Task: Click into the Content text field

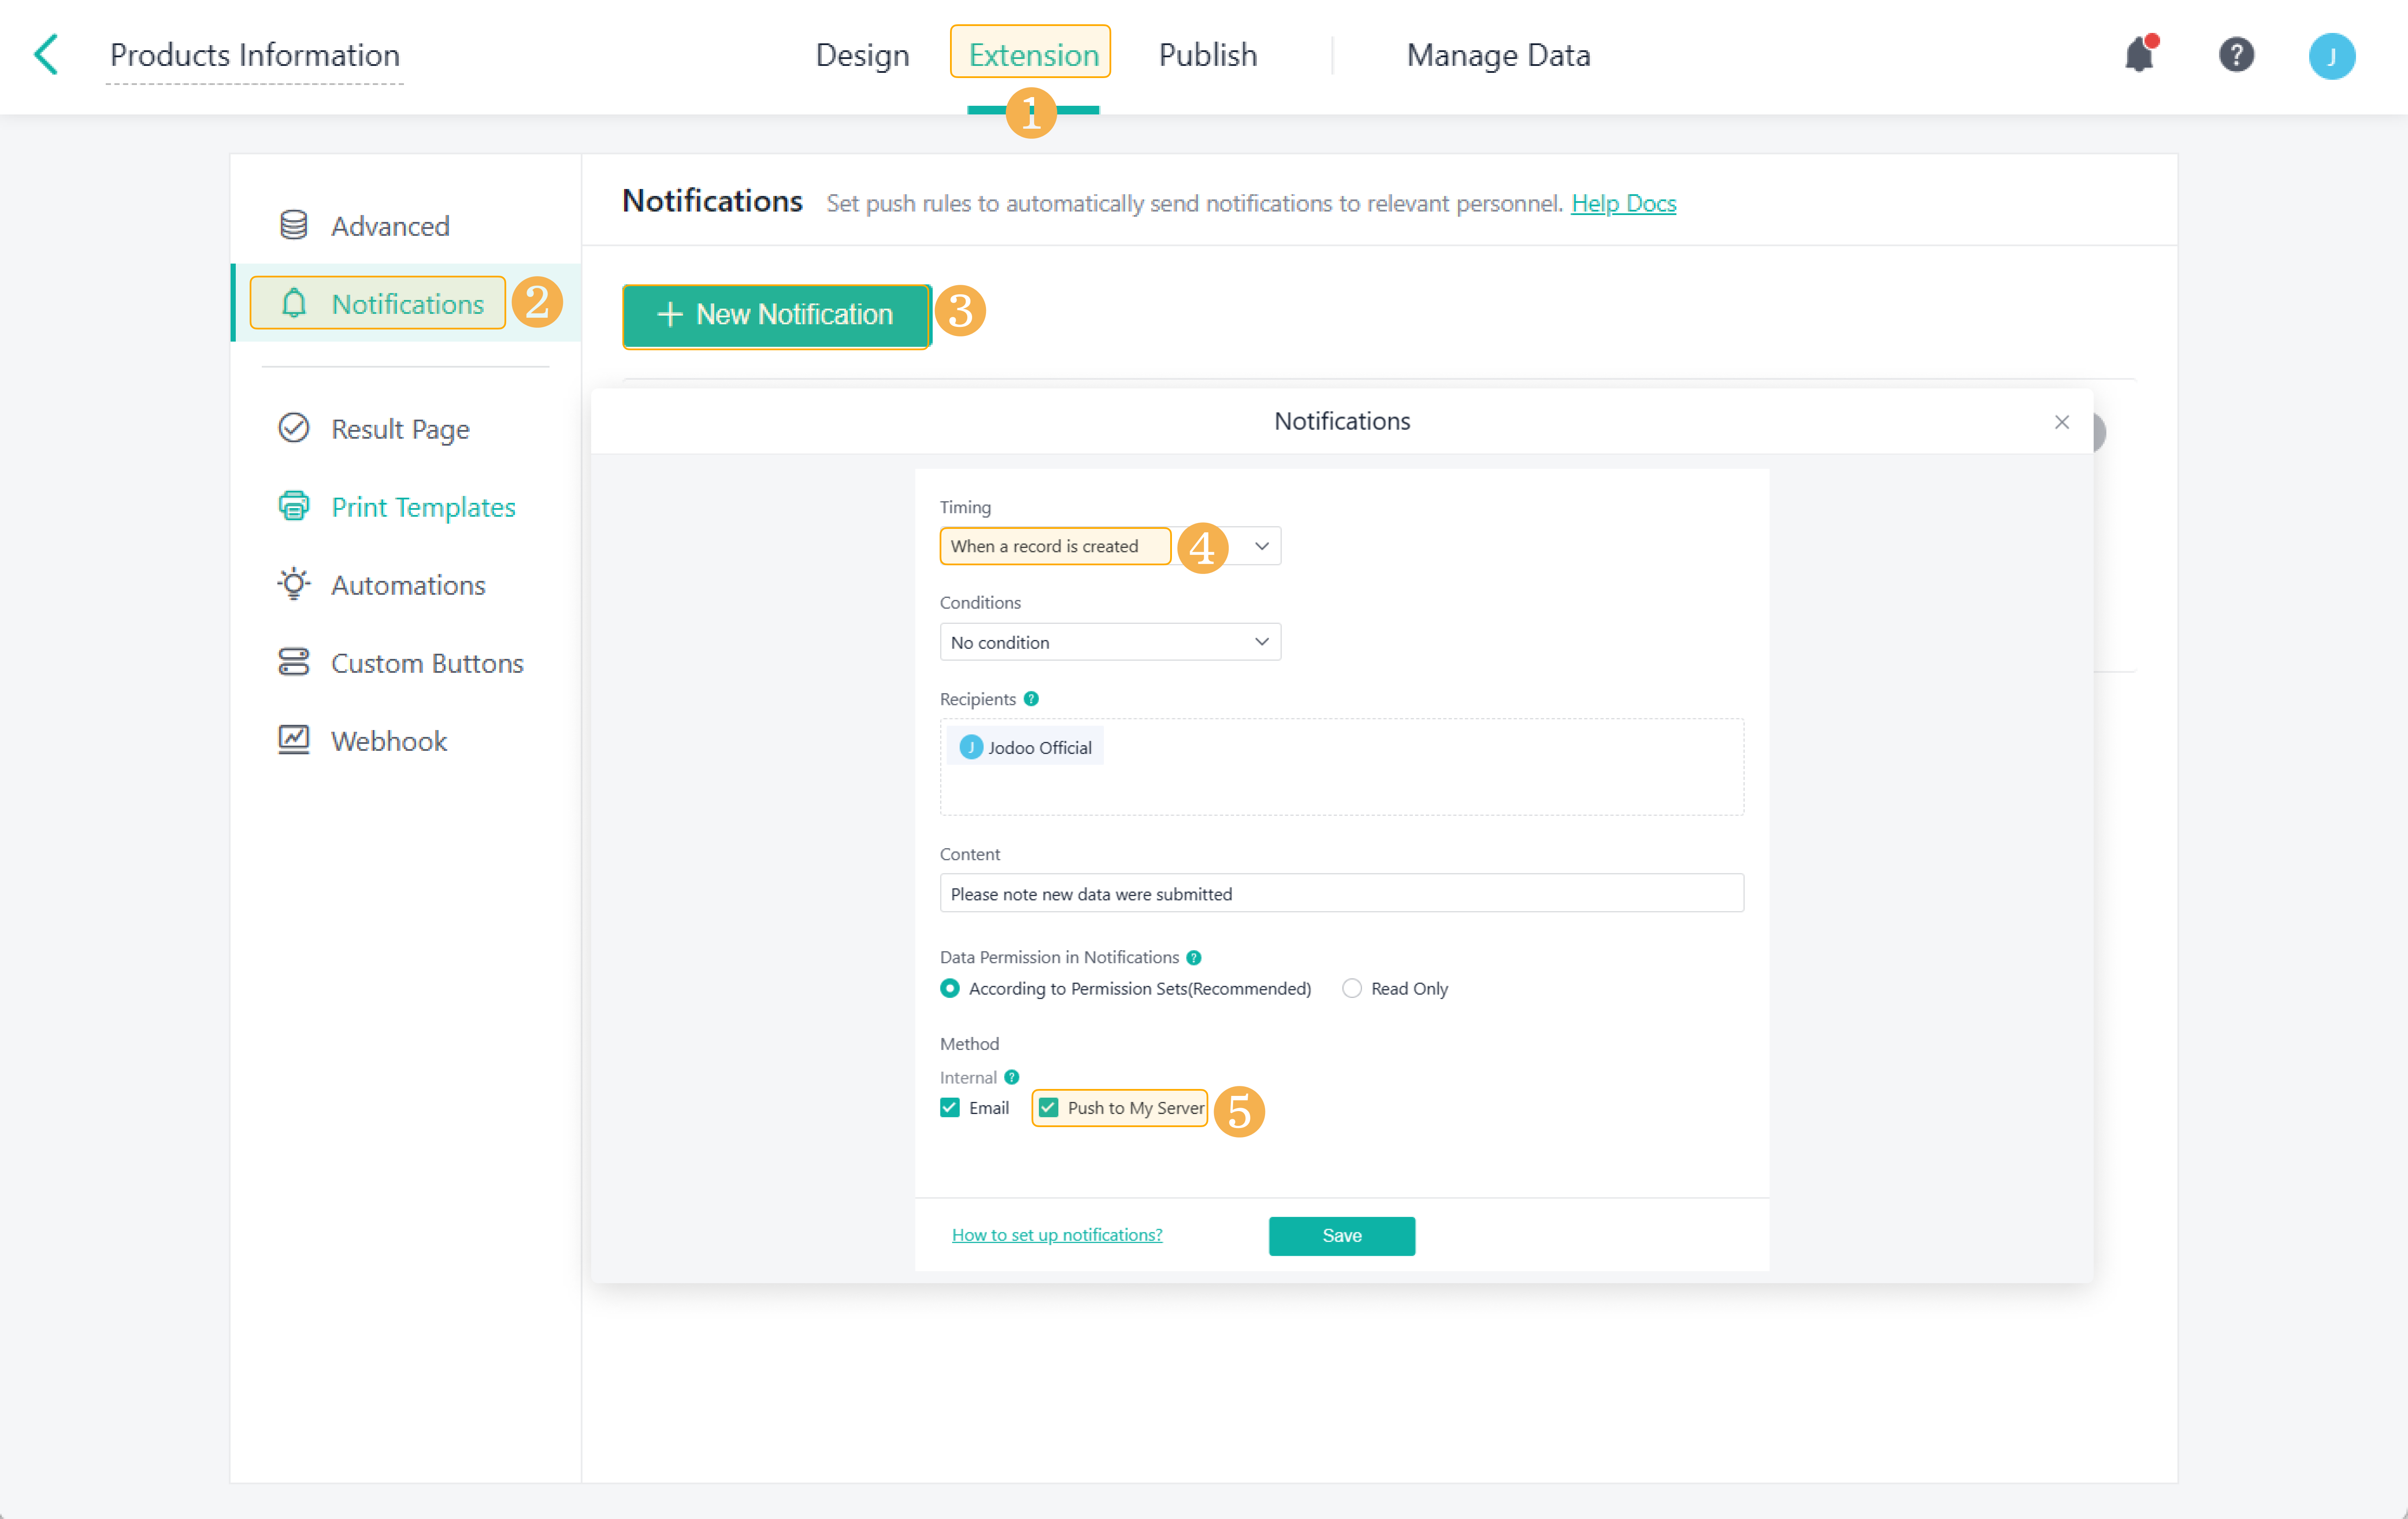Action: click(1341, 894)
